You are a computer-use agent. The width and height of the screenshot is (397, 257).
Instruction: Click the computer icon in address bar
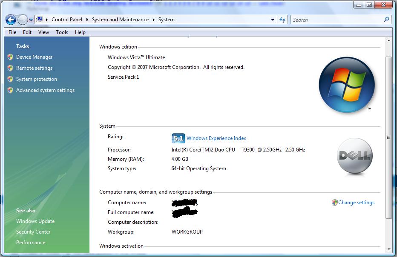pyautogui.click(x=39, y=20)
